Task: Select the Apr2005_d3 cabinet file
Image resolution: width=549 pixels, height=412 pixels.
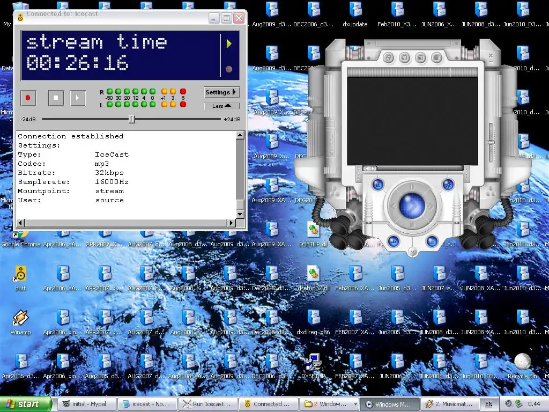Action: (20, 366)
